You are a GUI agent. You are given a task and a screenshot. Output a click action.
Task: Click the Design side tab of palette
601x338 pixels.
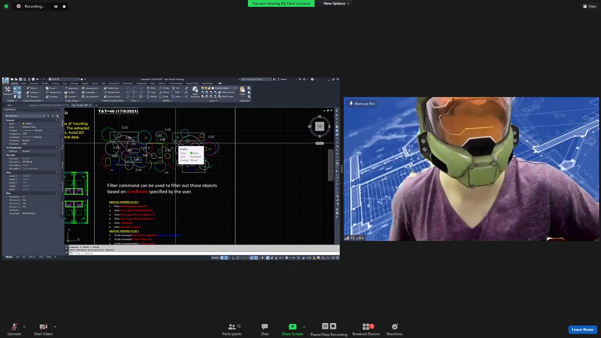click(x=62, y=122)
